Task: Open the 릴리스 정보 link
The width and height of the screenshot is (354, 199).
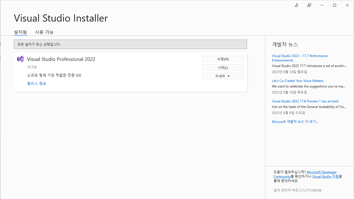Action: pos(37,83)
